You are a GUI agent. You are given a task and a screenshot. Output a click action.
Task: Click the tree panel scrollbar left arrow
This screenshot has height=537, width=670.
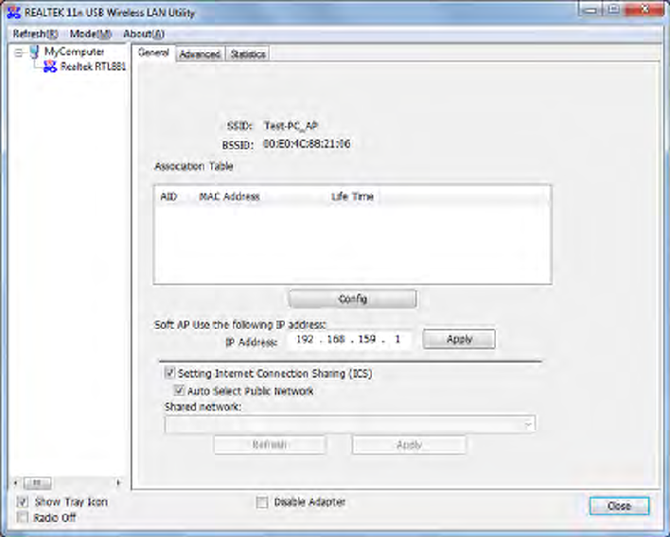coord(16,483)
